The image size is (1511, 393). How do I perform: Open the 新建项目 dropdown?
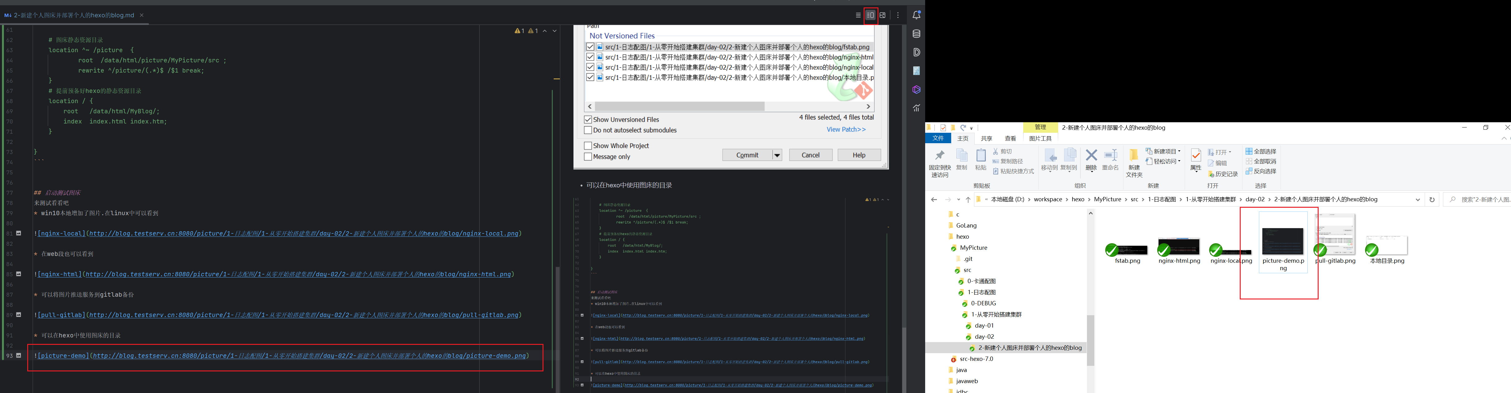1163,152
